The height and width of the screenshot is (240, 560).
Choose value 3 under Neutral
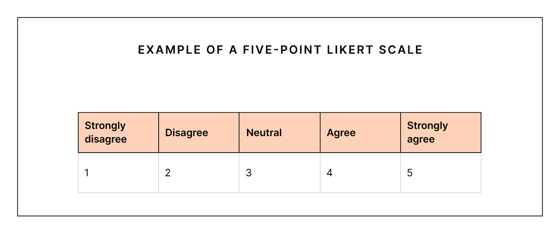point(249,173)
